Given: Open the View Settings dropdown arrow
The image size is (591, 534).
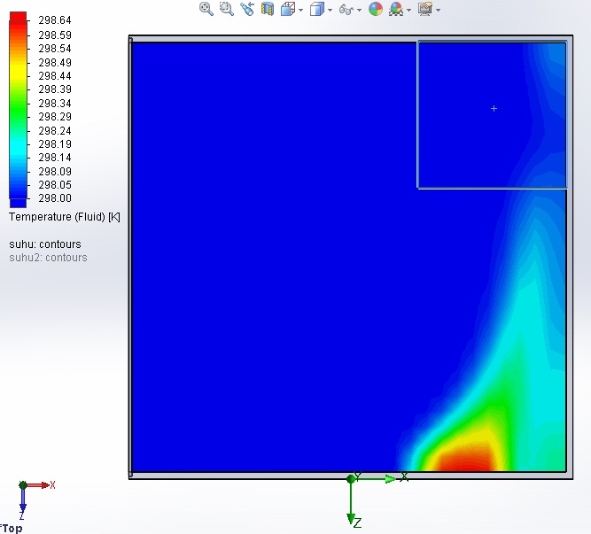Looking at the screenshot, I should coord(438,10).
